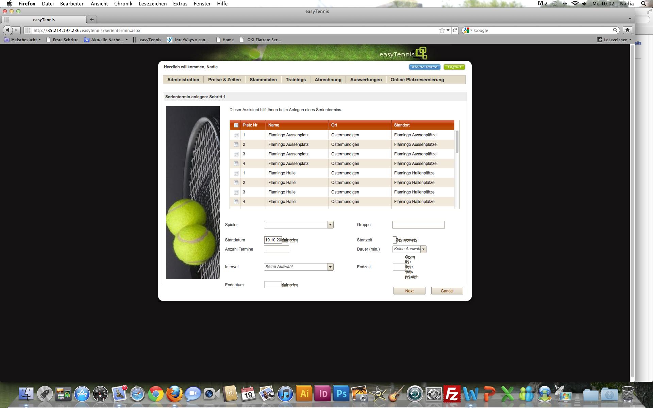Open the Abrechnung menu tab
This screenshot has width=653, height=408.
click(x=328, y=80)
